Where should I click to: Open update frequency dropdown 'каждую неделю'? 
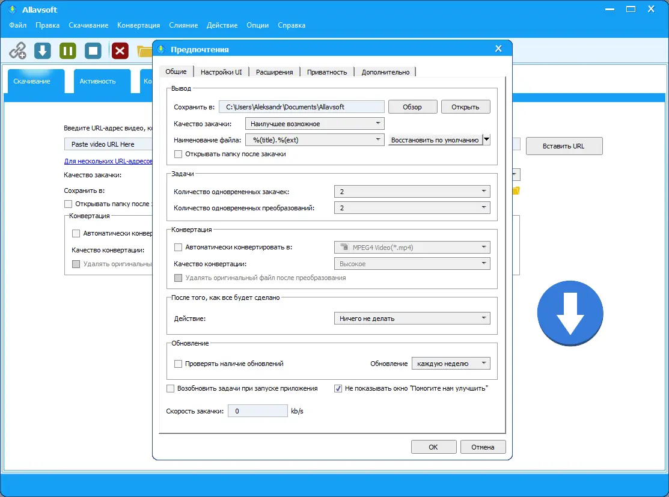coord(451,364)
